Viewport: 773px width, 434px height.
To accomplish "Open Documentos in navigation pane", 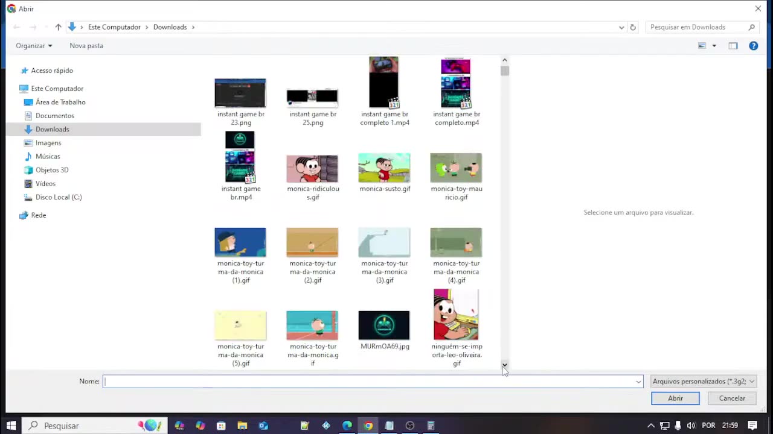I will (54, 116).
